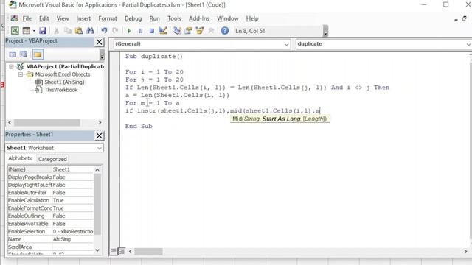Open the Help menu

252,18
